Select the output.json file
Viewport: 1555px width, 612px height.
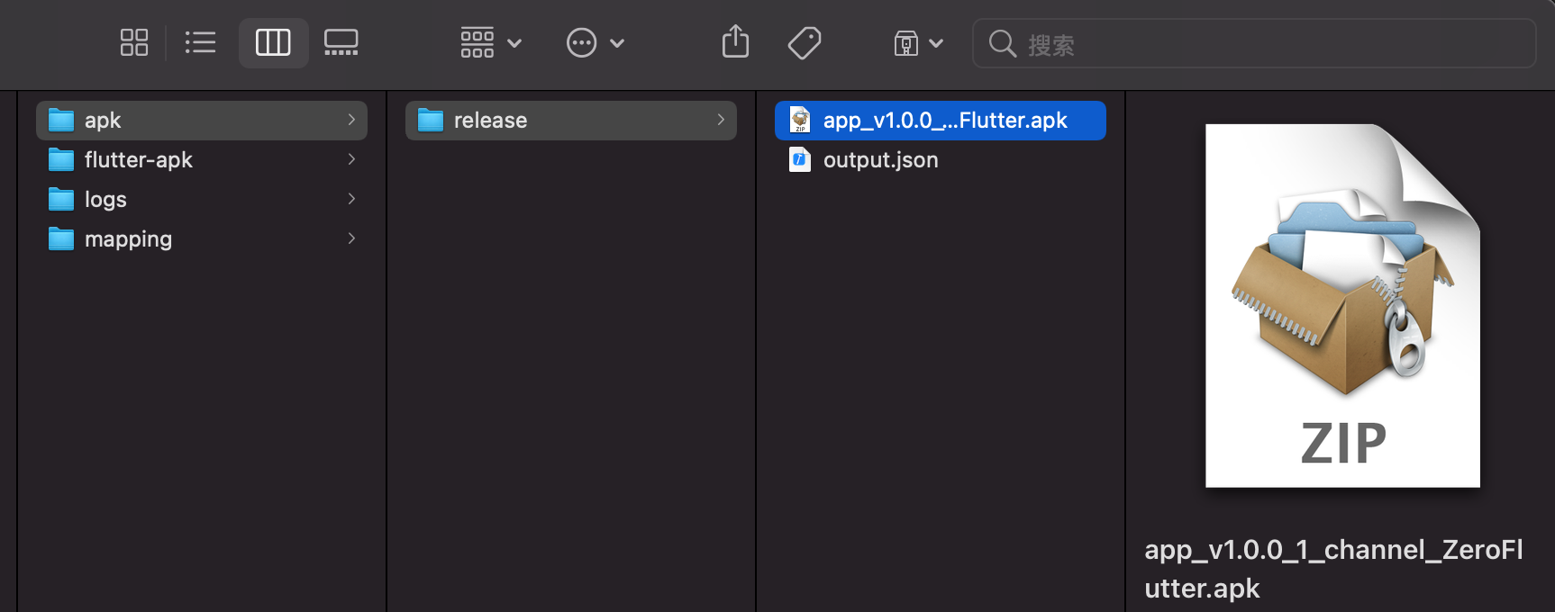pyautogui.click(x=880, y=160)
